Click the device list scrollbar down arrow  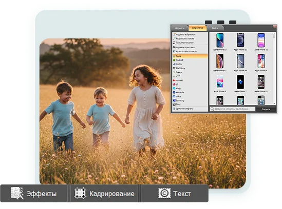coord(274,103)
